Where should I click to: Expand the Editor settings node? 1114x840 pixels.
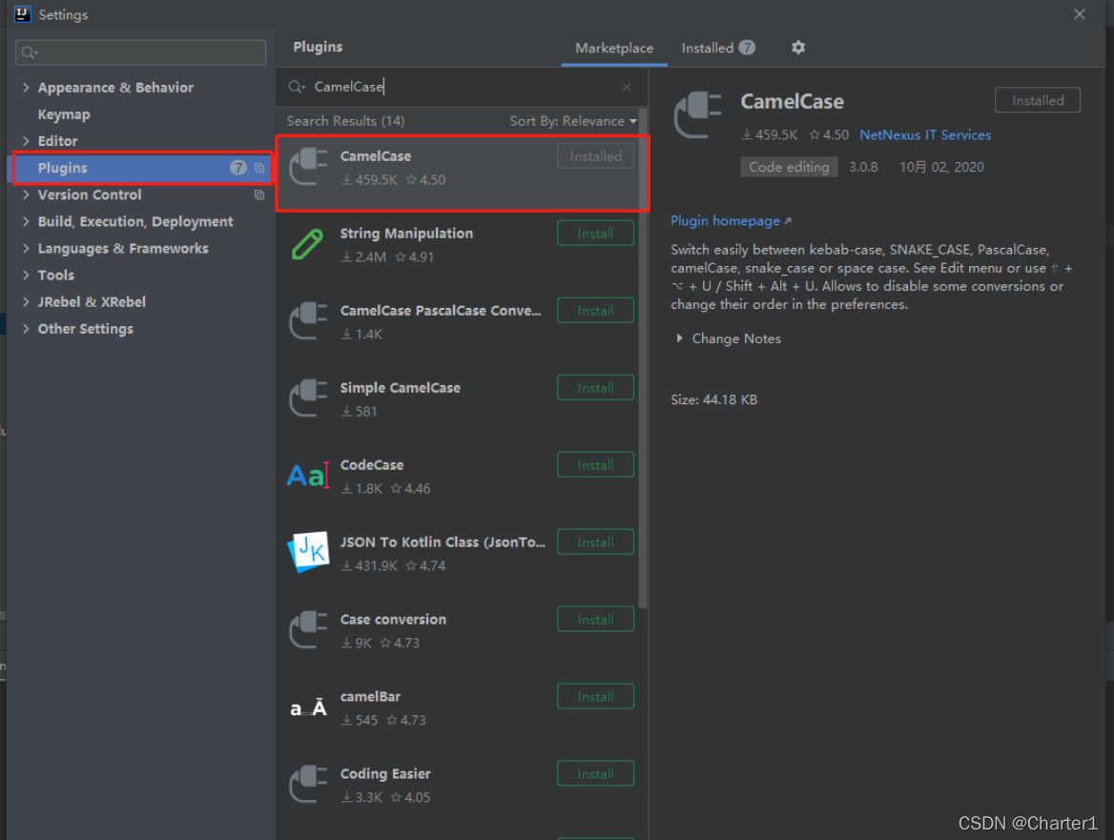tap(27, 140)
